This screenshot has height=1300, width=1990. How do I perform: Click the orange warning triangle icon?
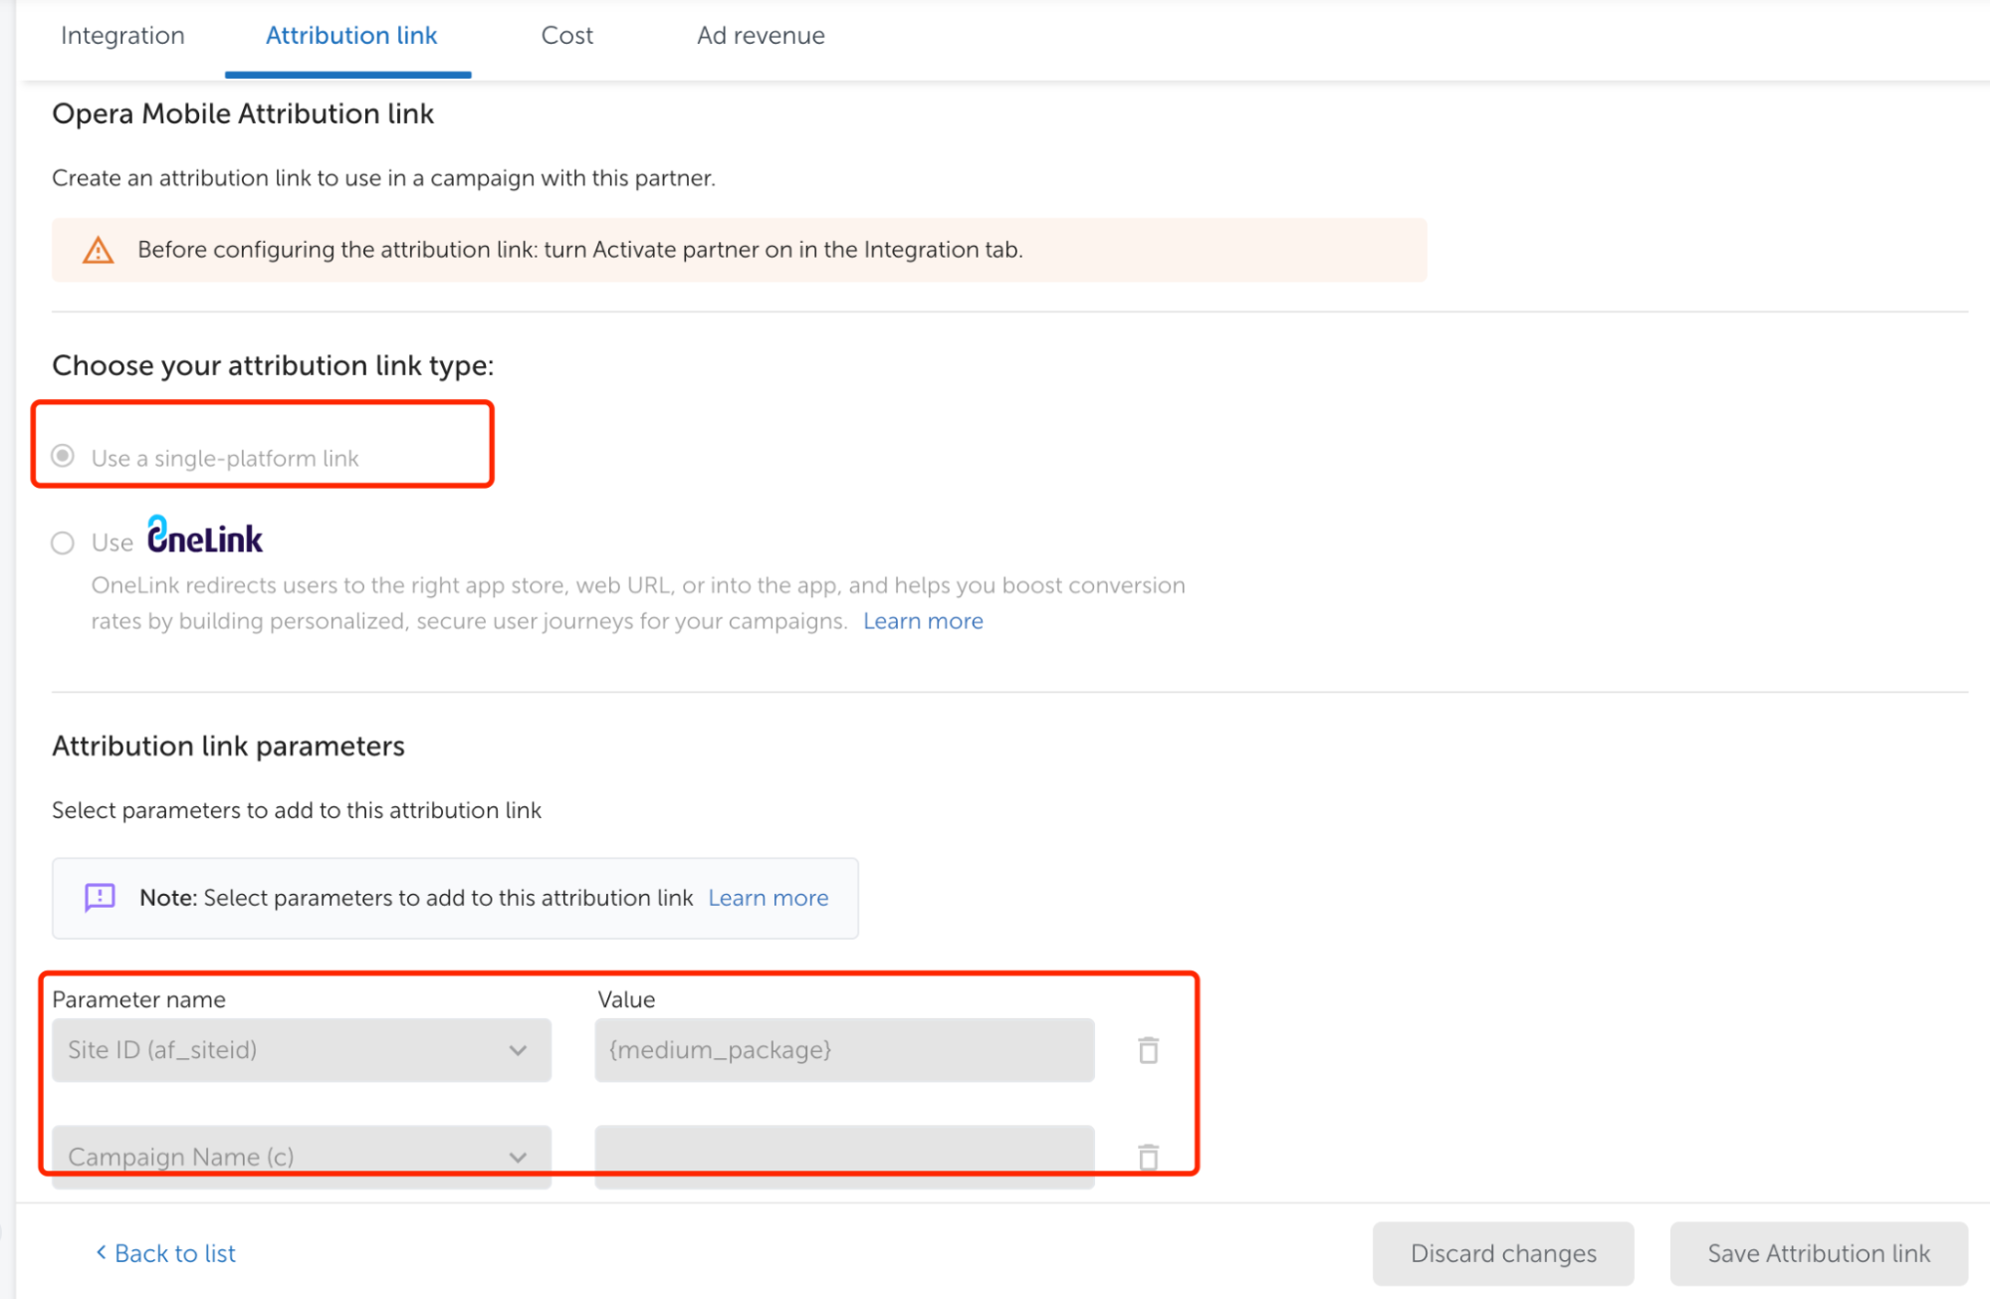pyautogui.click(x=98, y=250)
